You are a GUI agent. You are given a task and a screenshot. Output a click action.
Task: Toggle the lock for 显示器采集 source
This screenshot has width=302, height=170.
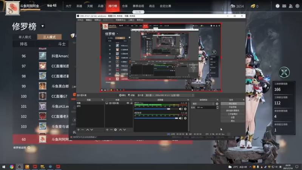click(x=131, y=103)
